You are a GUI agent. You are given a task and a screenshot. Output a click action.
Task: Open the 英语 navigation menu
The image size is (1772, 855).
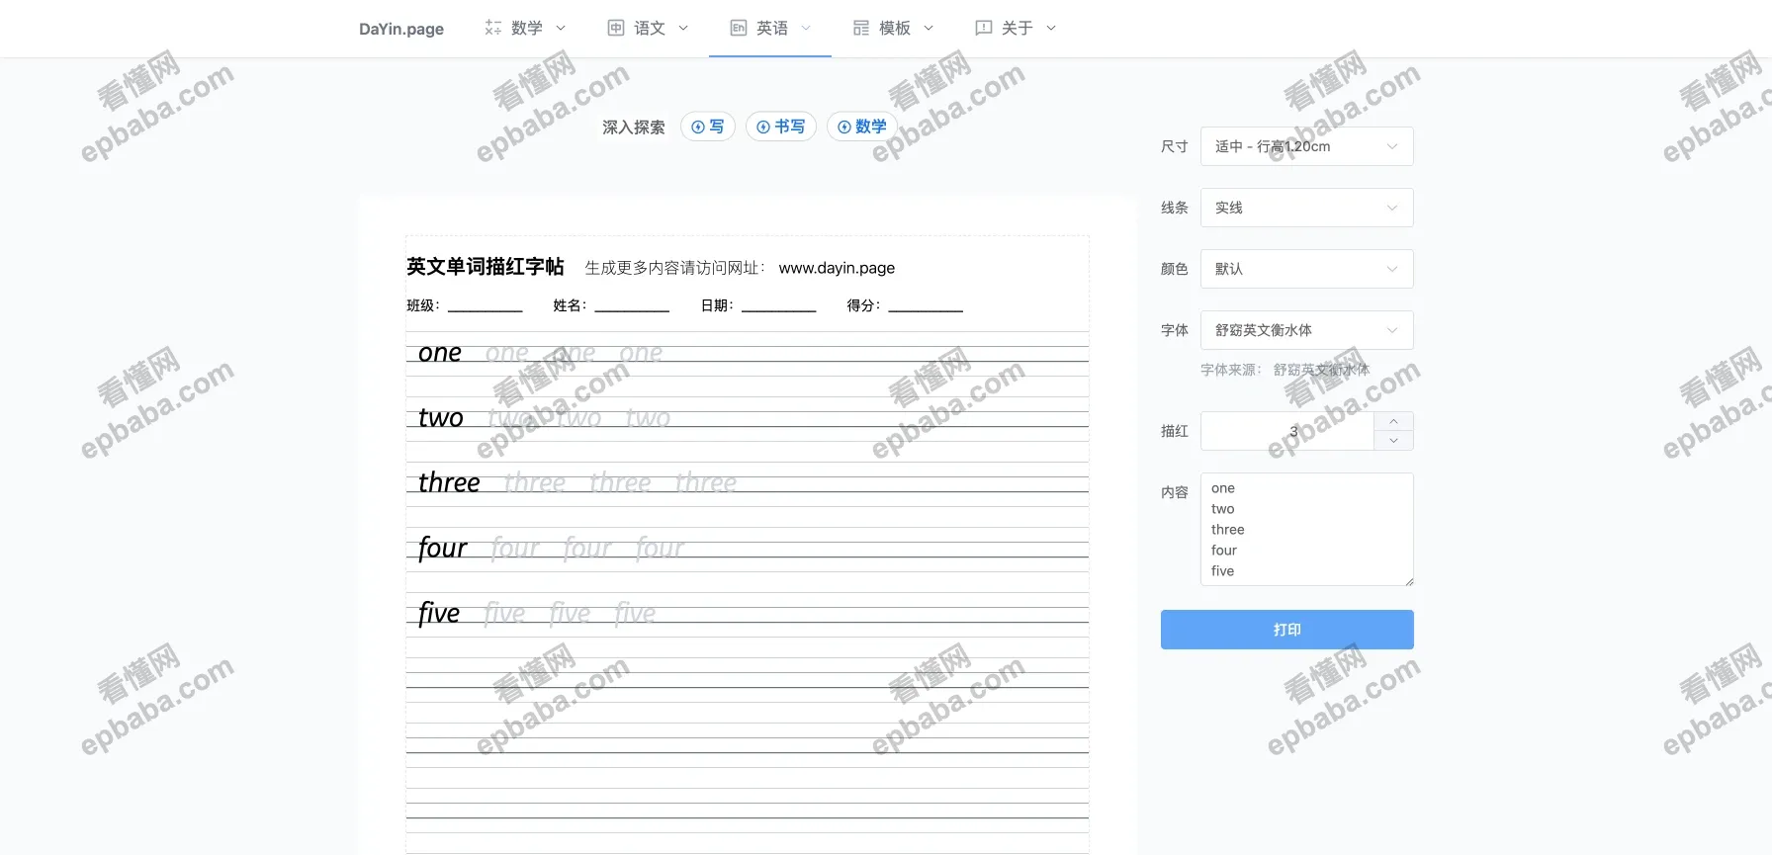click(770, 28)
